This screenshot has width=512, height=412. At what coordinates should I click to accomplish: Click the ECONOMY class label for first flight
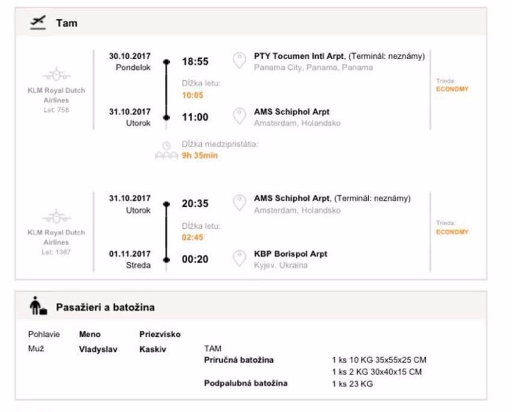point(452,89)
